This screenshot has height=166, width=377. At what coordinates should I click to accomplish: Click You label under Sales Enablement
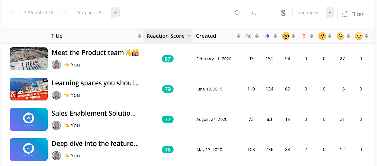(75, 125)
